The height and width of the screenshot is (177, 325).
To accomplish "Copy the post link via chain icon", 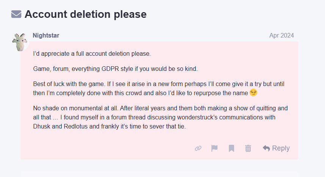I will [x=198, y=148].
